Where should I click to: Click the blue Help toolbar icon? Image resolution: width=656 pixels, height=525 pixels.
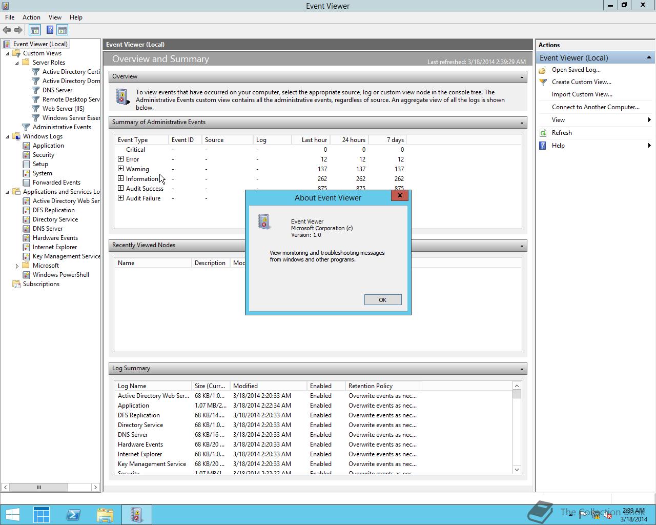coord(50,30)
